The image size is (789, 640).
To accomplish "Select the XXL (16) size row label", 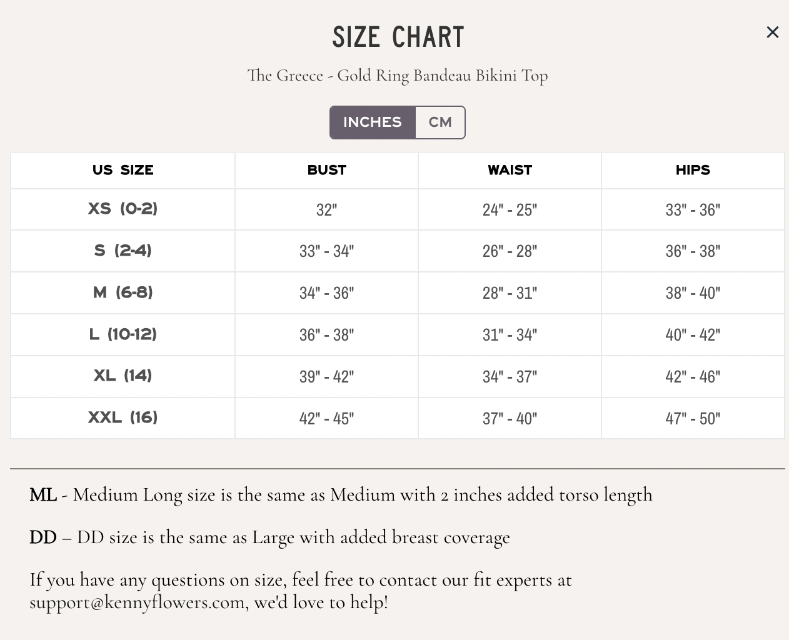I will tap(123, 417).
